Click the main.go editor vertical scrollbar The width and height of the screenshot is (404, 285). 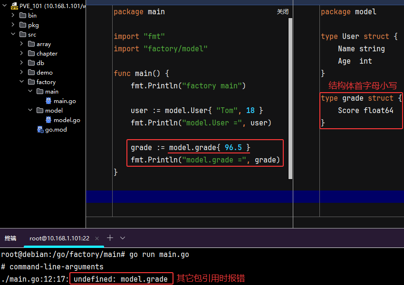pos(290,95)
